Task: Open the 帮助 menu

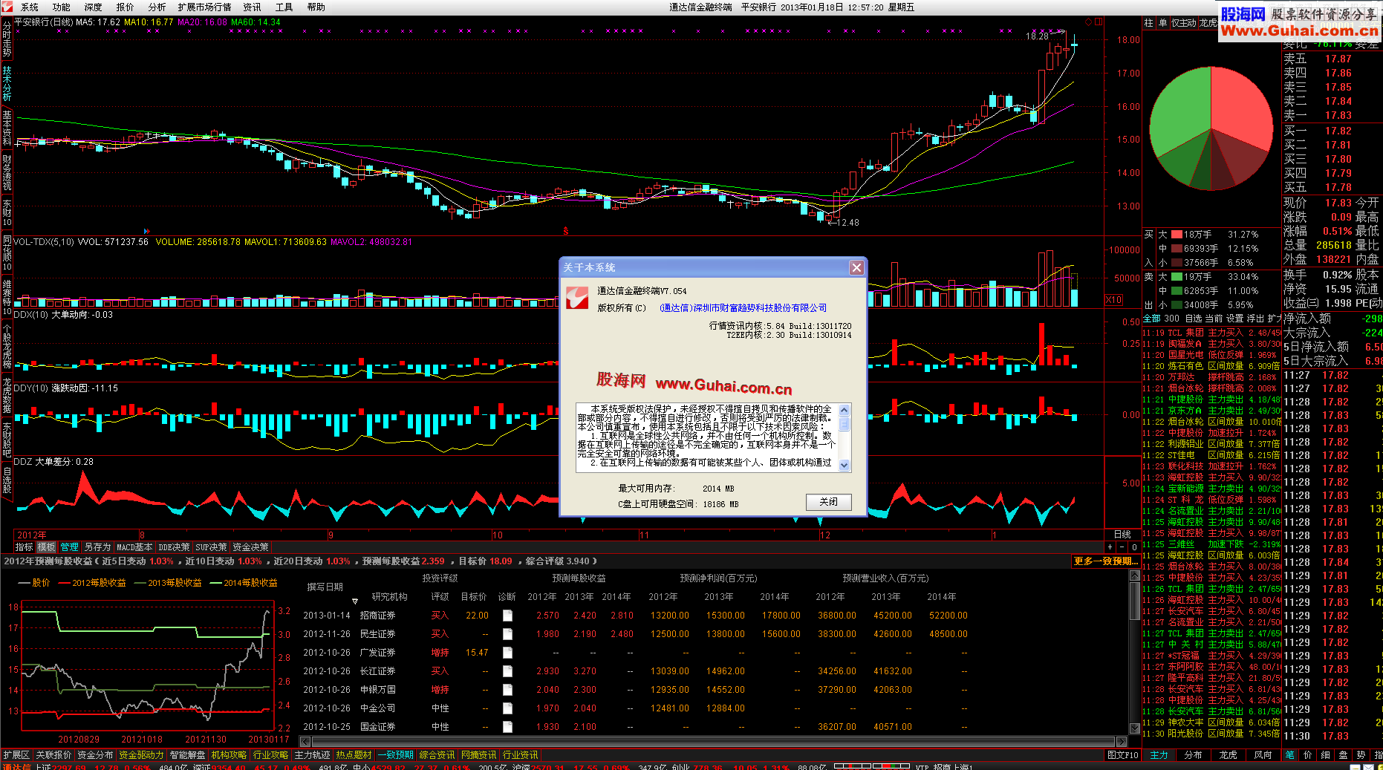Action: pos(316,7)
